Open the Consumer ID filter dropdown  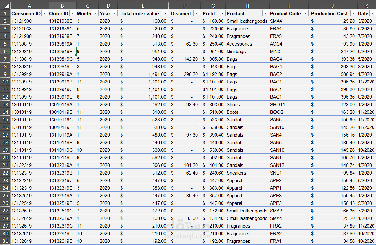(x=45, y=13)
